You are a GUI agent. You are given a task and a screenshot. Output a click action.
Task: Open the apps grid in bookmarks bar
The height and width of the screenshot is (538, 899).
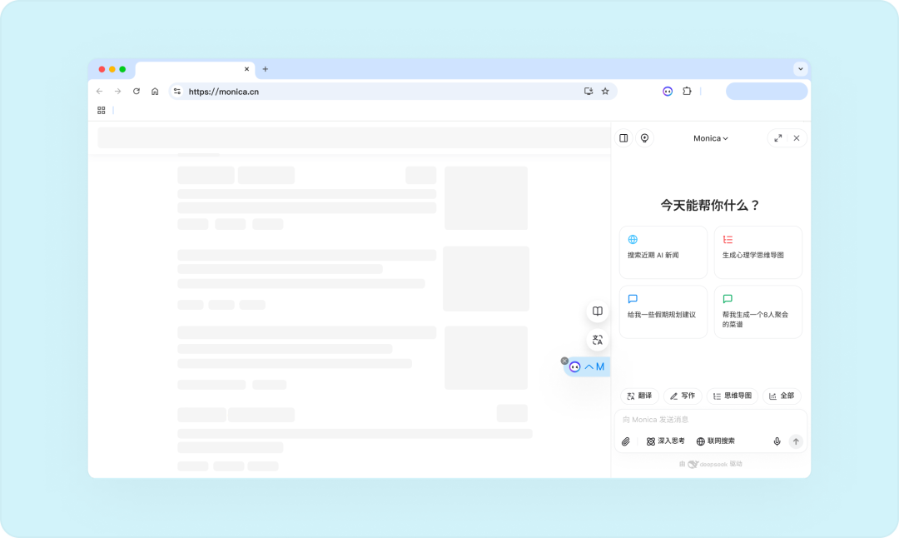[101, 110]
